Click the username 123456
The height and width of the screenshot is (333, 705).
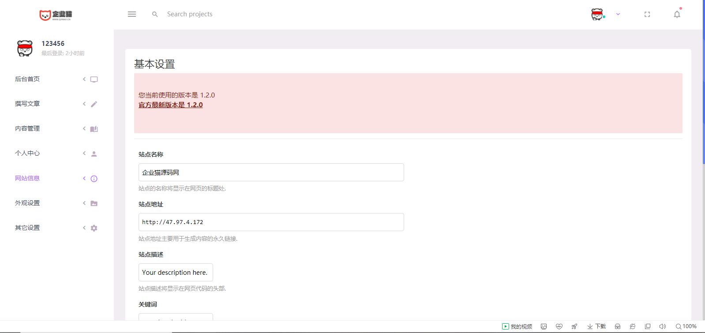pyautogui.click(x=53, y=43)
